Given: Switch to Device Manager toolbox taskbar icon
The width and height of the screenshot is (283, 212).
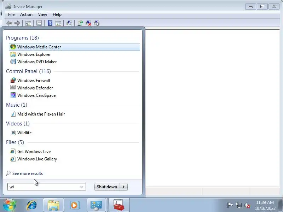Looking at the screenshot, I should 119,205.
